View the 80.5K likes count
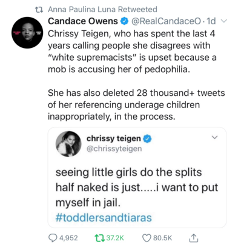 point(162,238)
